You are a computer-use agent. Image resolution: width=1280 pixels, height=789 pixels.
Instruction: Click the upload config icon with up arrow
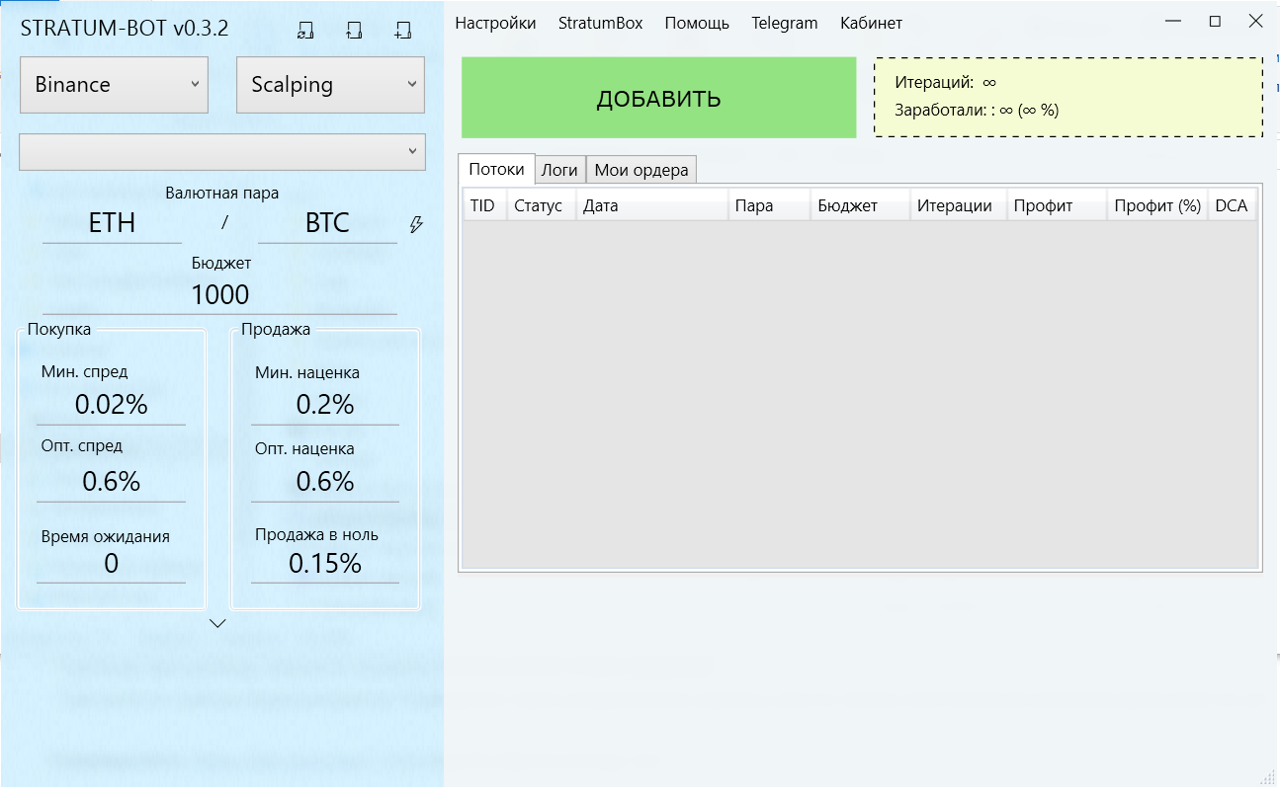354,31
